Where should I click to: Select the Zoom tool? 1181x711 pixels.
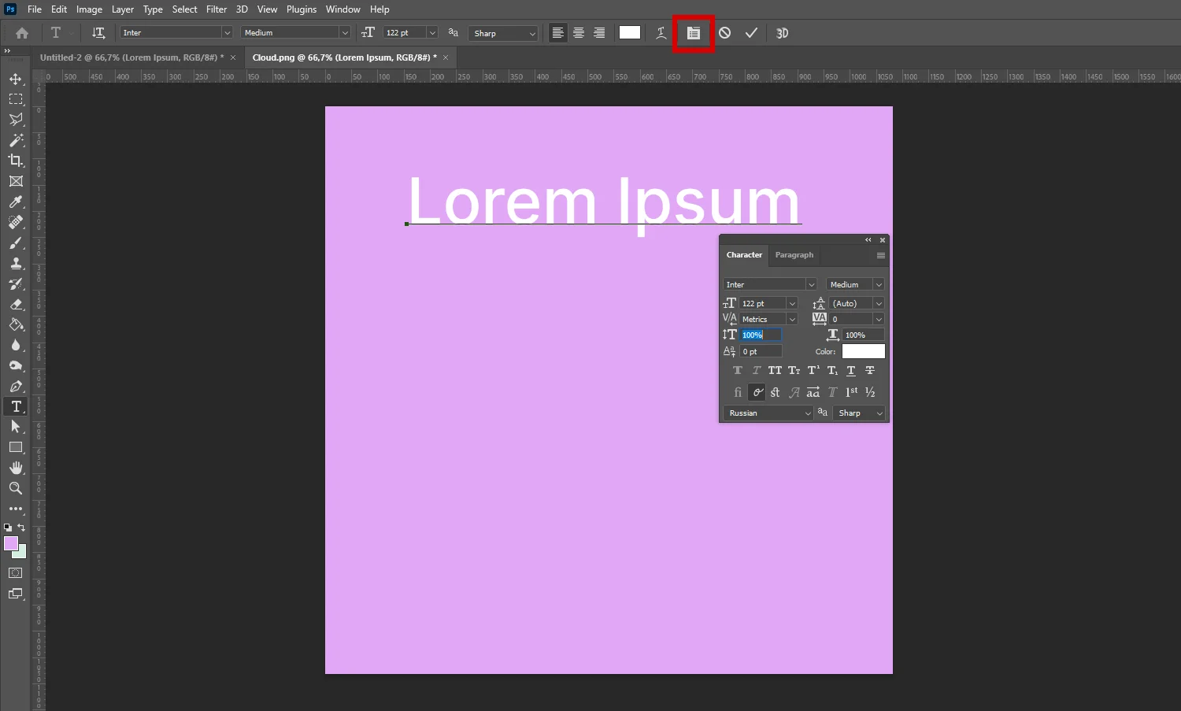coord(16,488)
